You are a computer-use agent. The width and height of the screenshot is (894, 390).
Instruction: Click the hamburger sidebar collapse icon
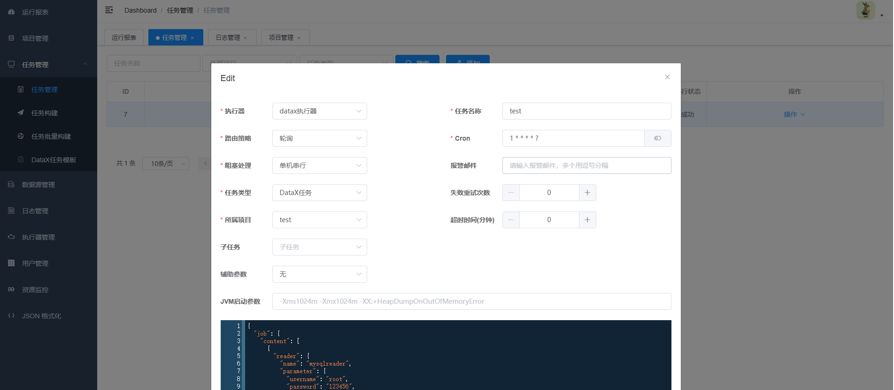[x=109, y=10]
